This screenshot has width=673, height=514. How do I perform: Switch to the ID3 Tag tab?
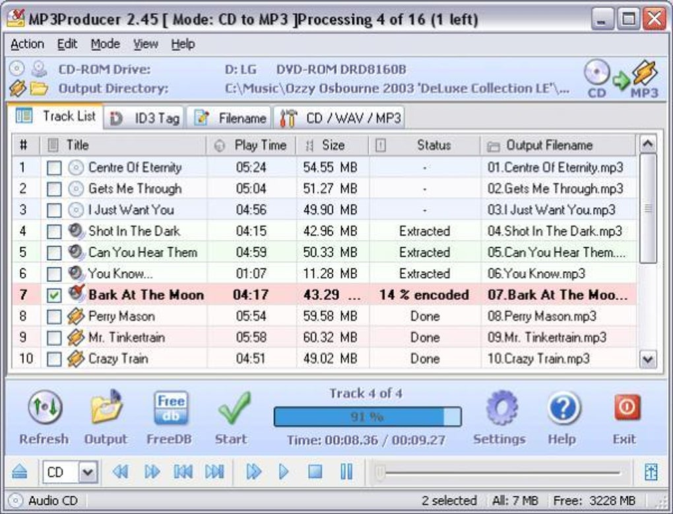(x=144, y=118)
